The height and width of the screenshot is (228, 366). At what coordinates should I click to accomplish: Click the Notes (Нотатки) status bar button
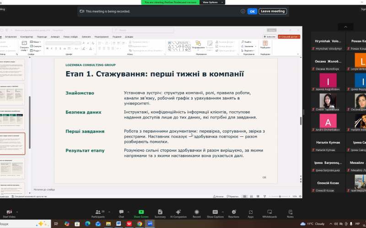coord(218,197)
